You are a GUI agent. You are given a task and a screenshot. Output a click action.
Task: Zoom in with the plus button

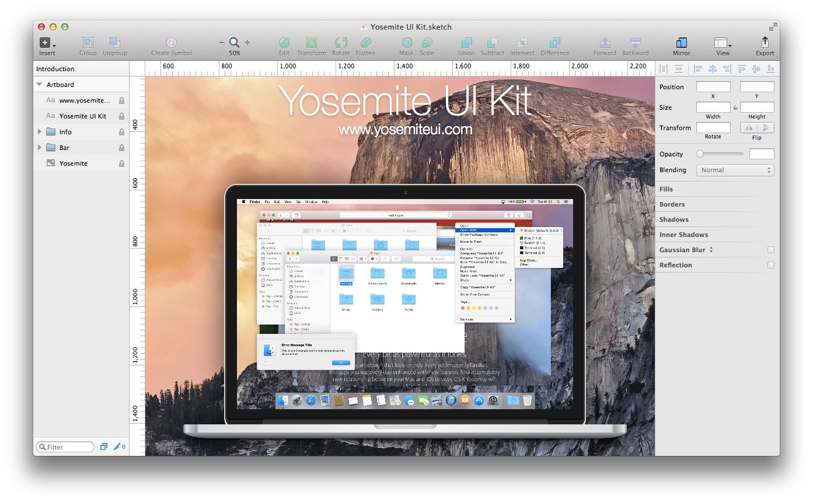click(247, 43)
